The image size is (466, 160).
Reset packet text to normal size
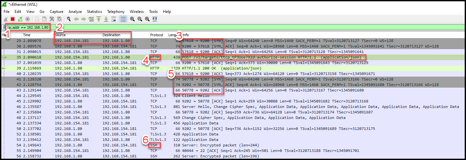pyautogui.click(x=147, y=19)
